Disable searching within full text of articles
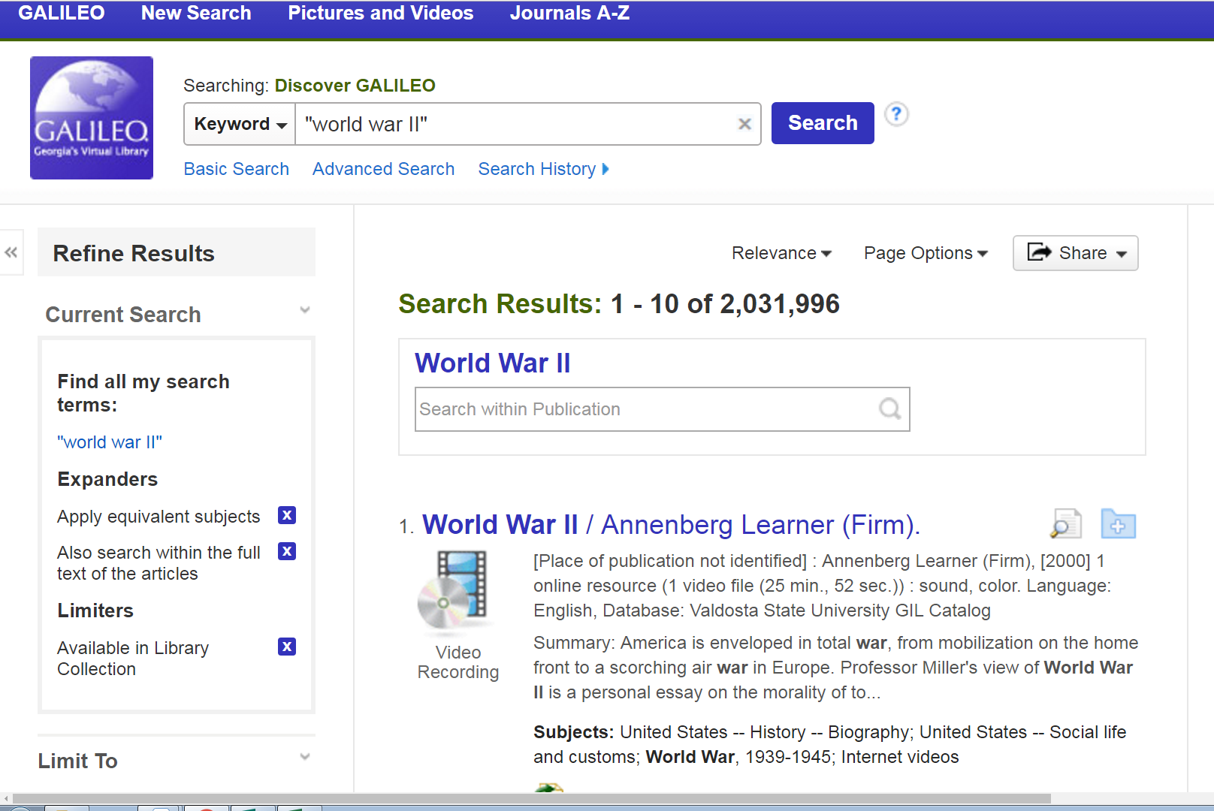1214x811 pixels. pyautogui.click(x=286, y=551)
